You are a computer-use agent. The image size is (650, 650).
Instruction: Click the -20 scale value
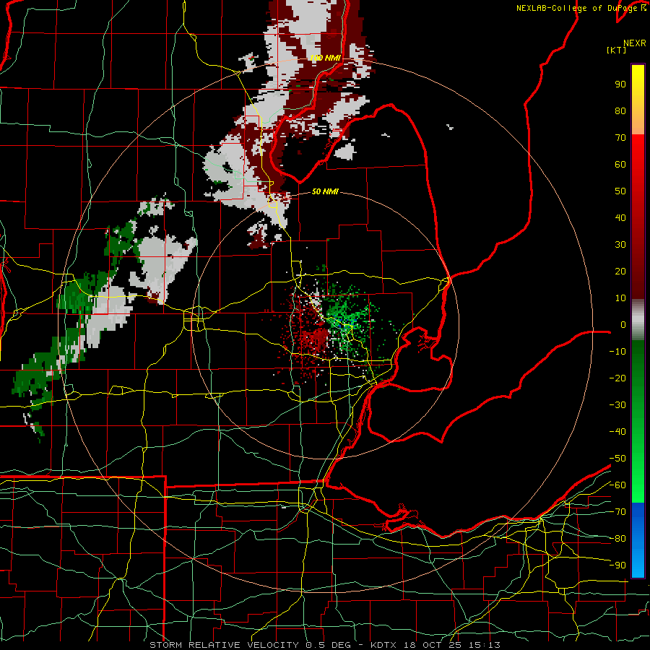[617, 378]
